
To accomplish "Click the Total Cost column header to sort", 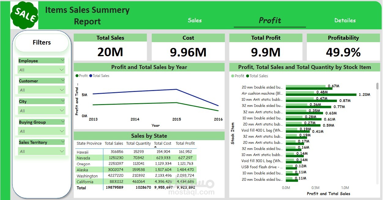I will pos(162,143).
